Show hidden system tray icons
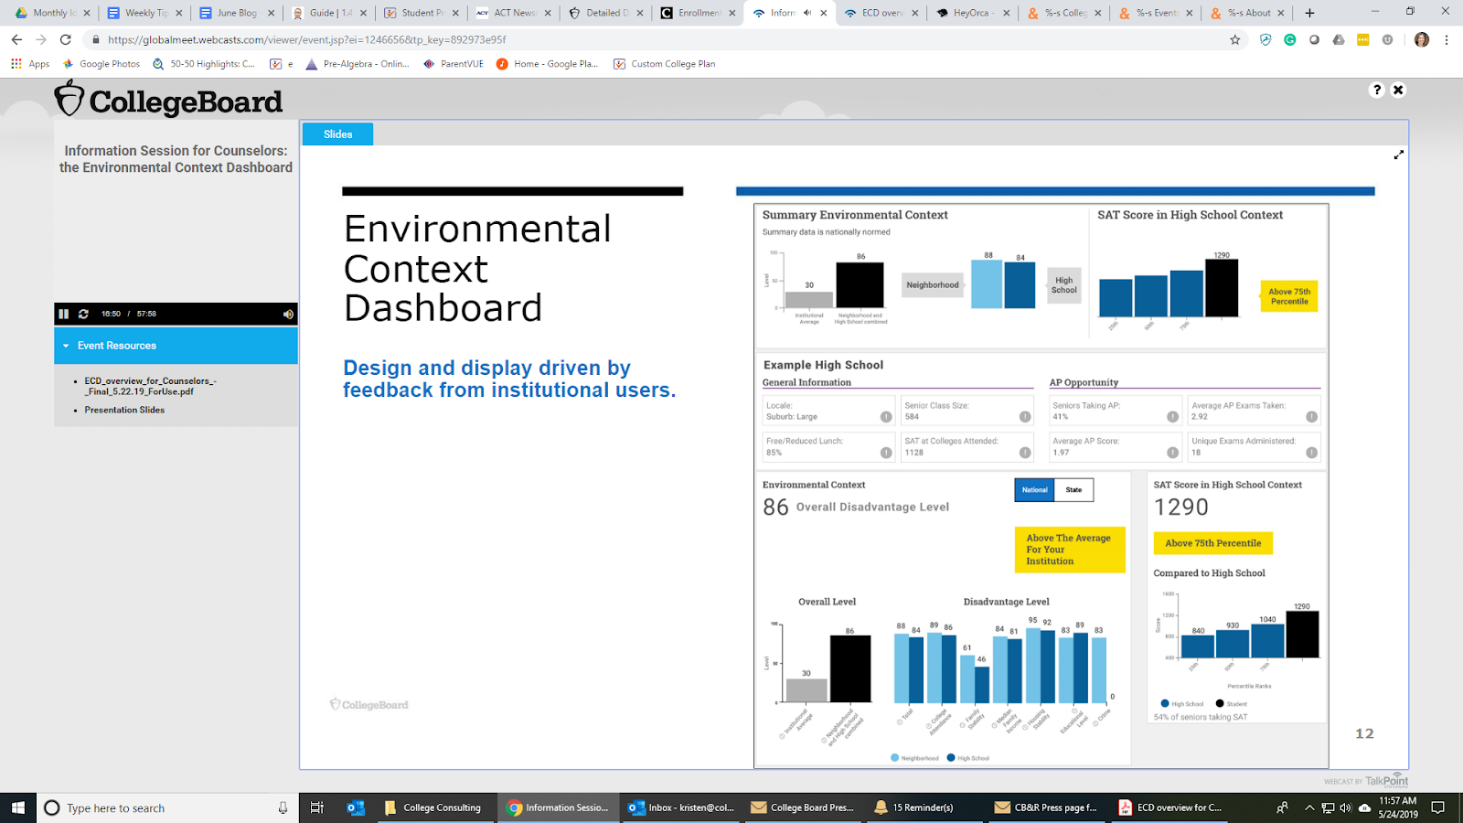Viewport: 1463px width, 823px height. (x=1309, y=807)
